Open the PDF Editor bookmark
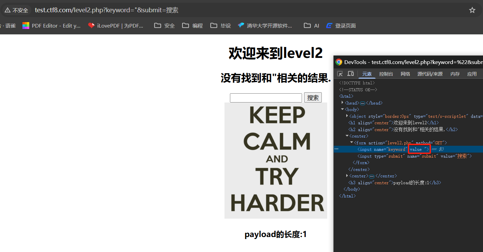 (x=52, y=26)
